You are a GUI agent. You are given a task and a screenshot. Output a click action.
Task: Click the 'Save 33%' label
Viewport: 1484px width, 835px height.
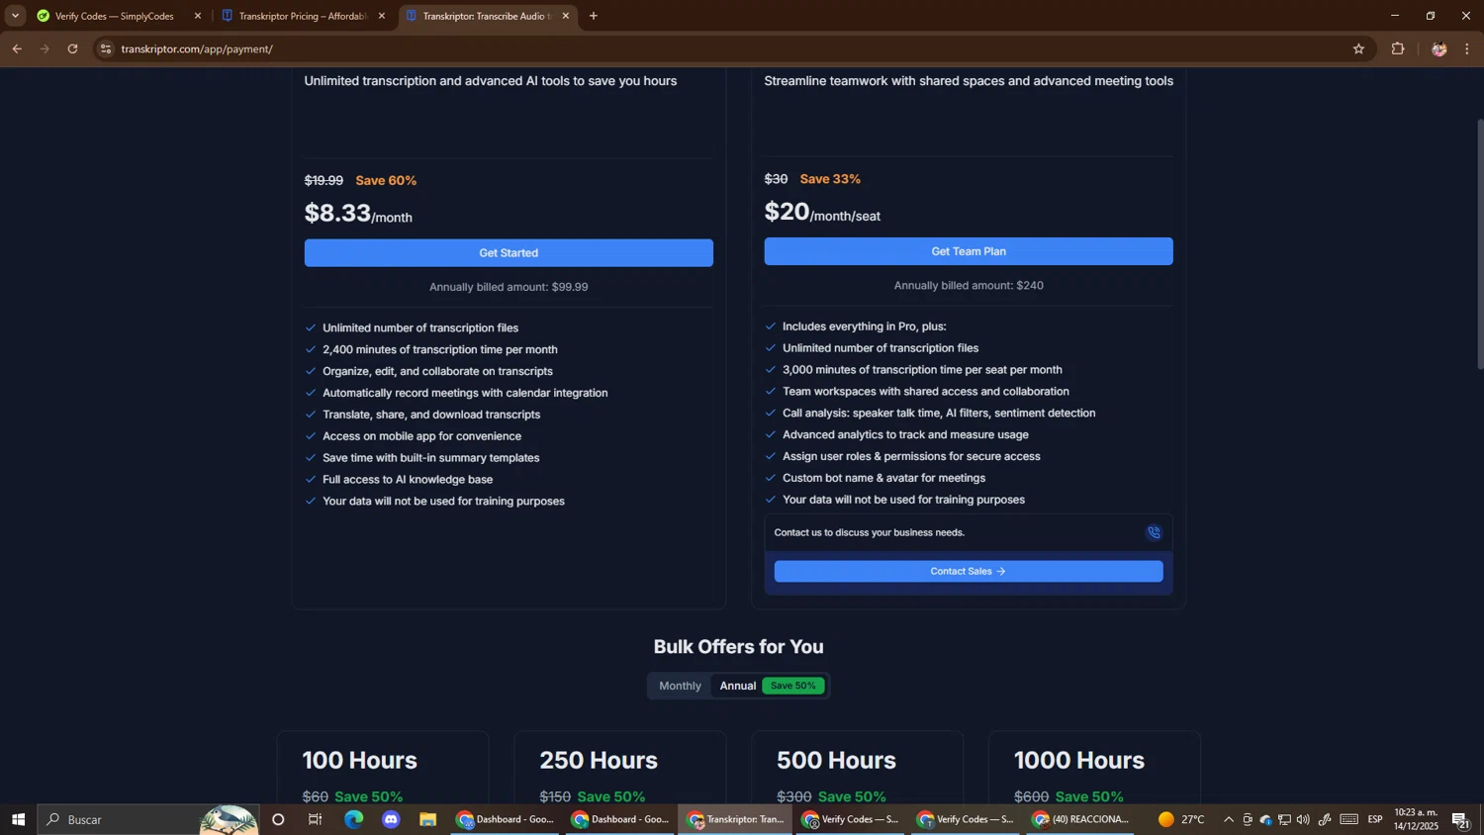[830, 179]
